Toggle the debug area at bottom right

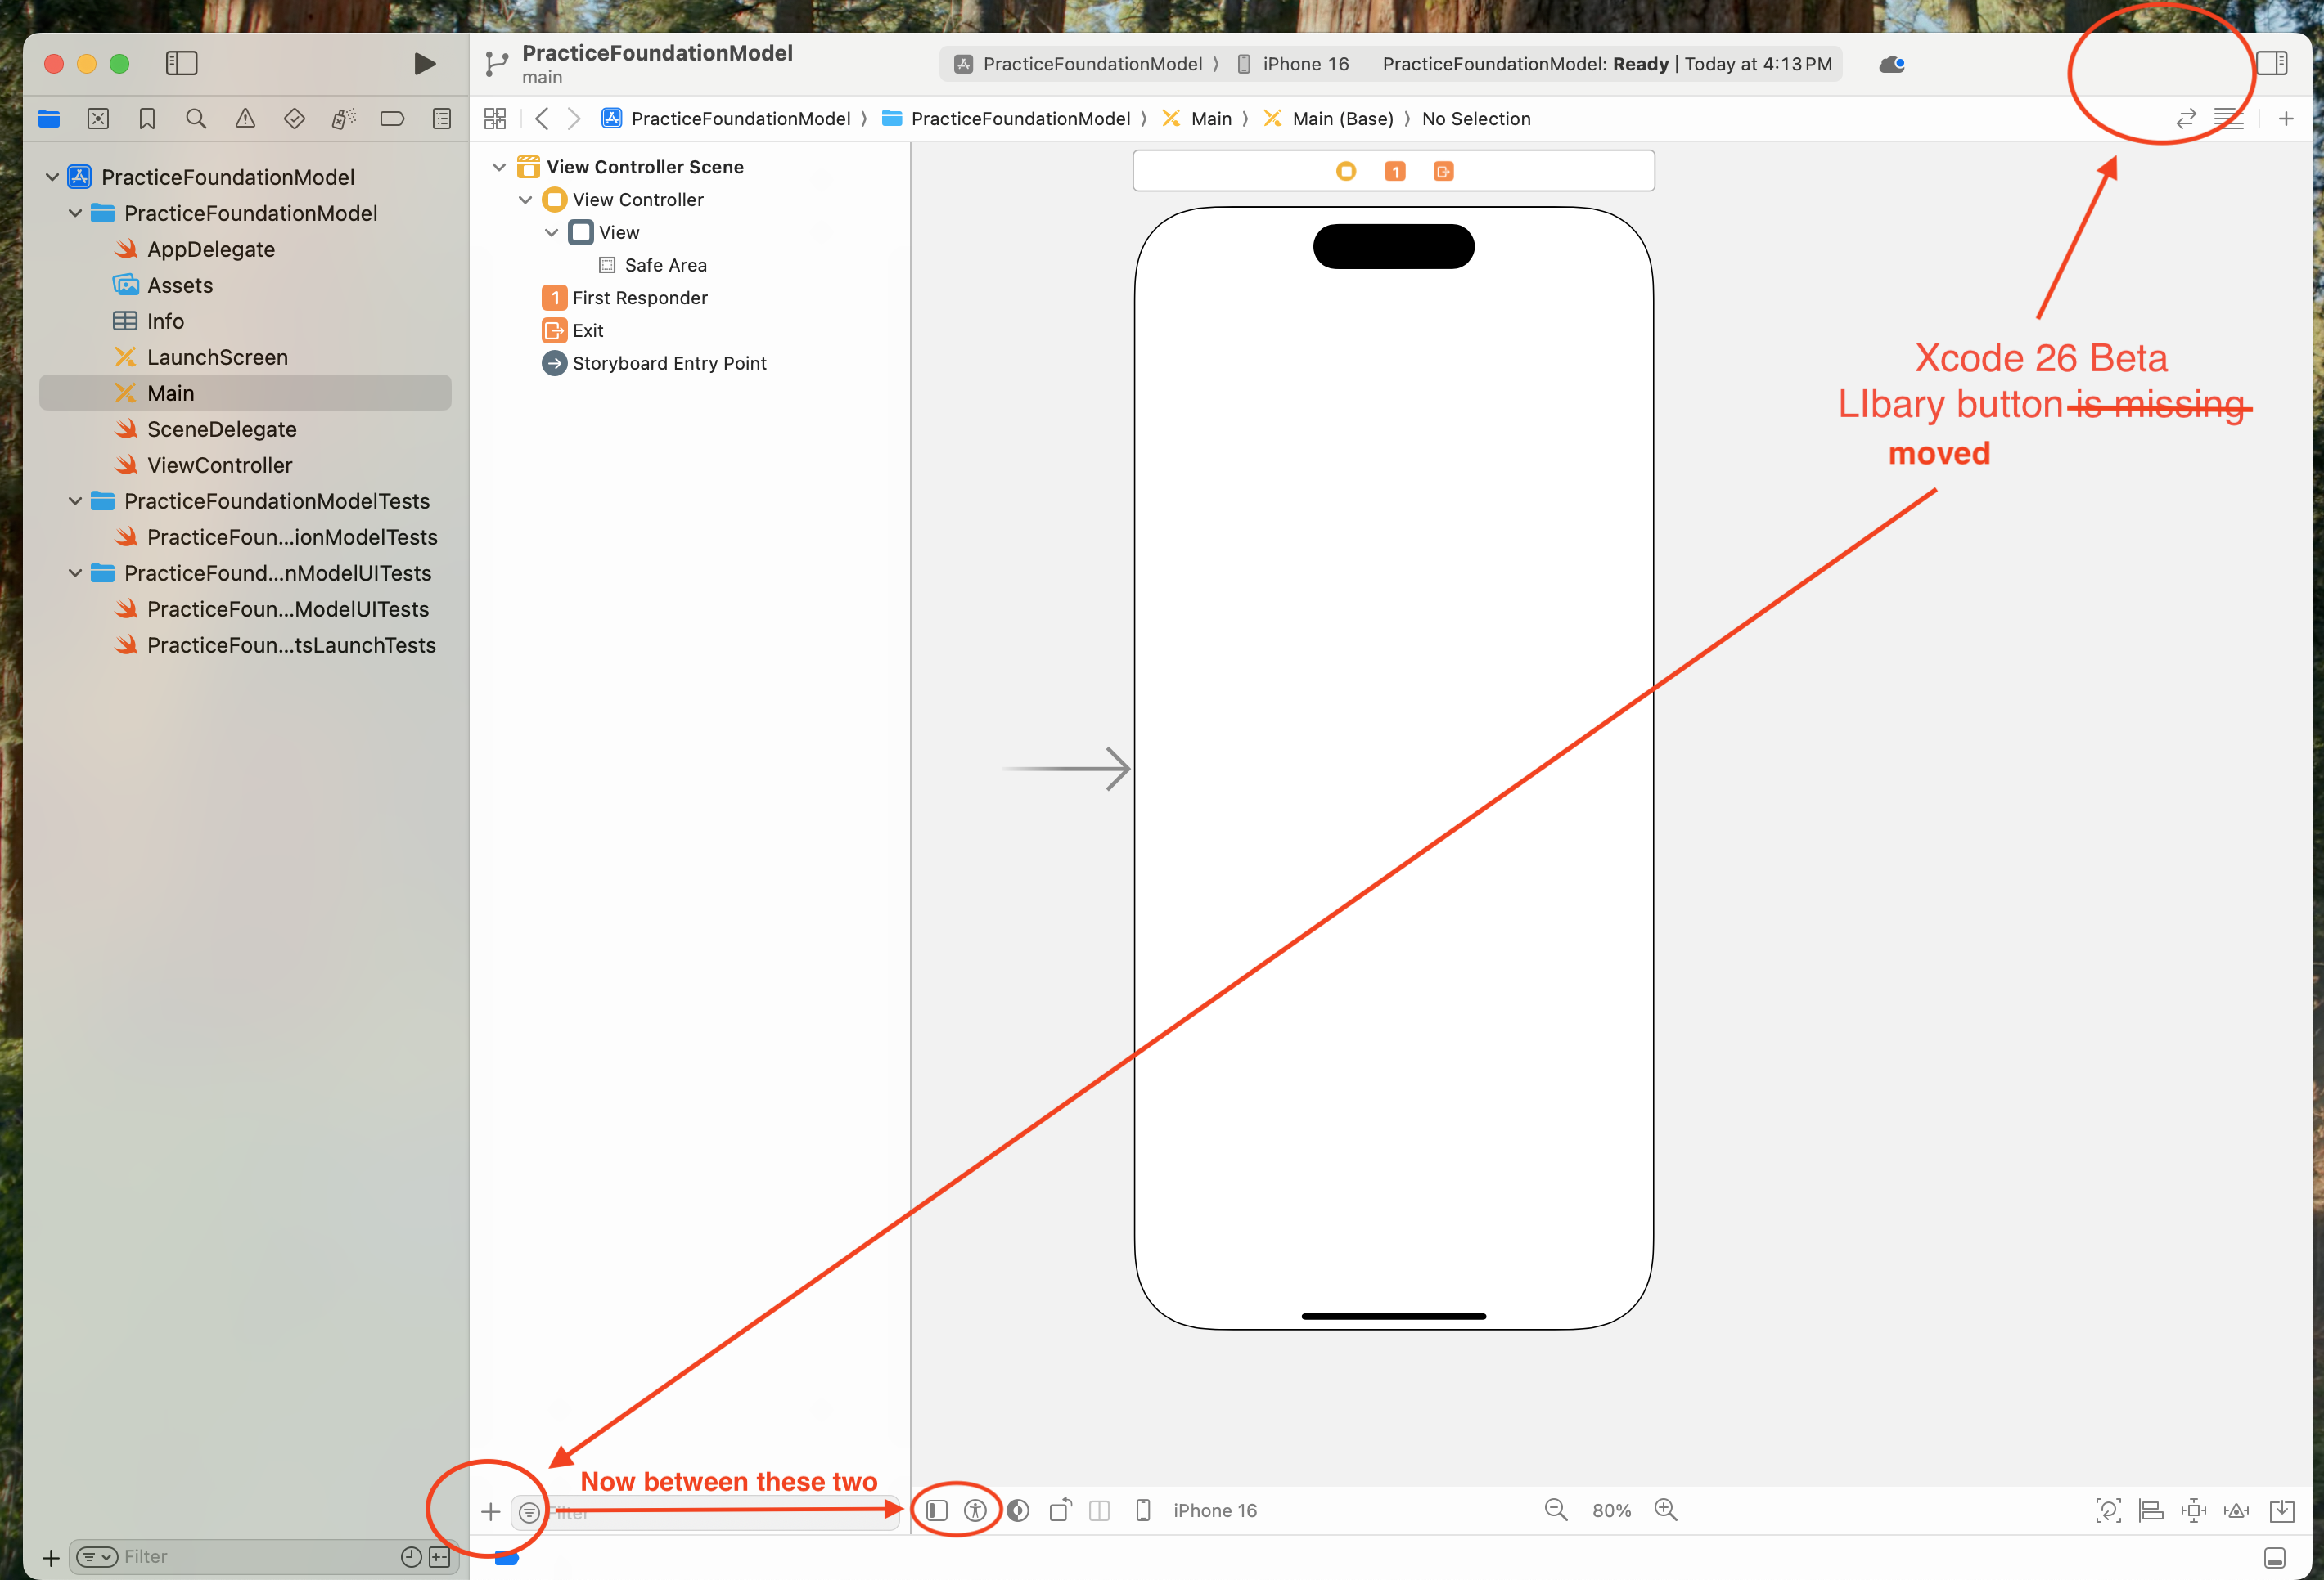[2275, 1557]
